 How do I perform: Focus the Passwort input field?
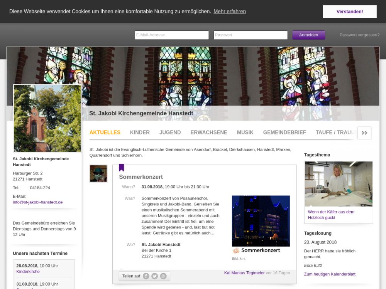pos(251,35)
